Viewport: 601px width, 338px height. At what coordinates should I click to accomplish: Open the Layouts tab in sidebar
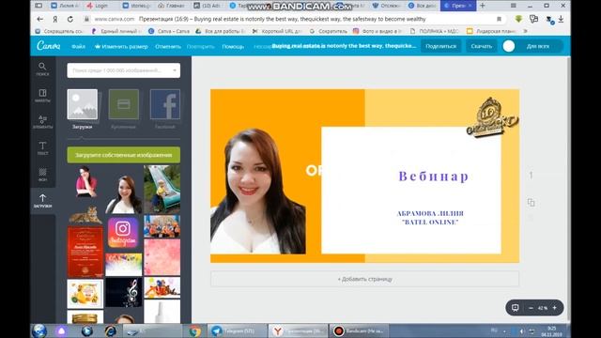(x=42, y=96)
